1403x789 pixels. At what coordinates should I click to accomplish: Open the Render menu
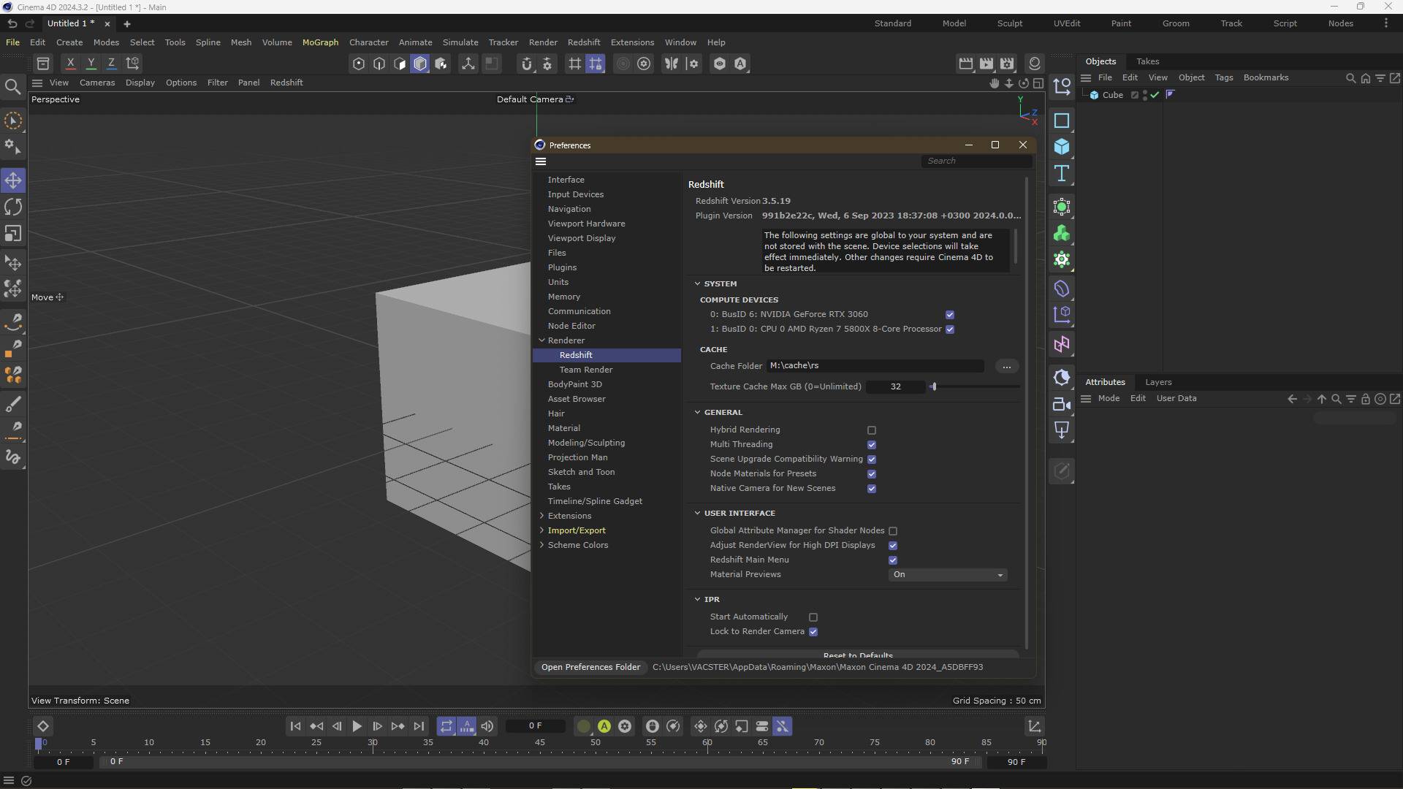click(542, 42)
